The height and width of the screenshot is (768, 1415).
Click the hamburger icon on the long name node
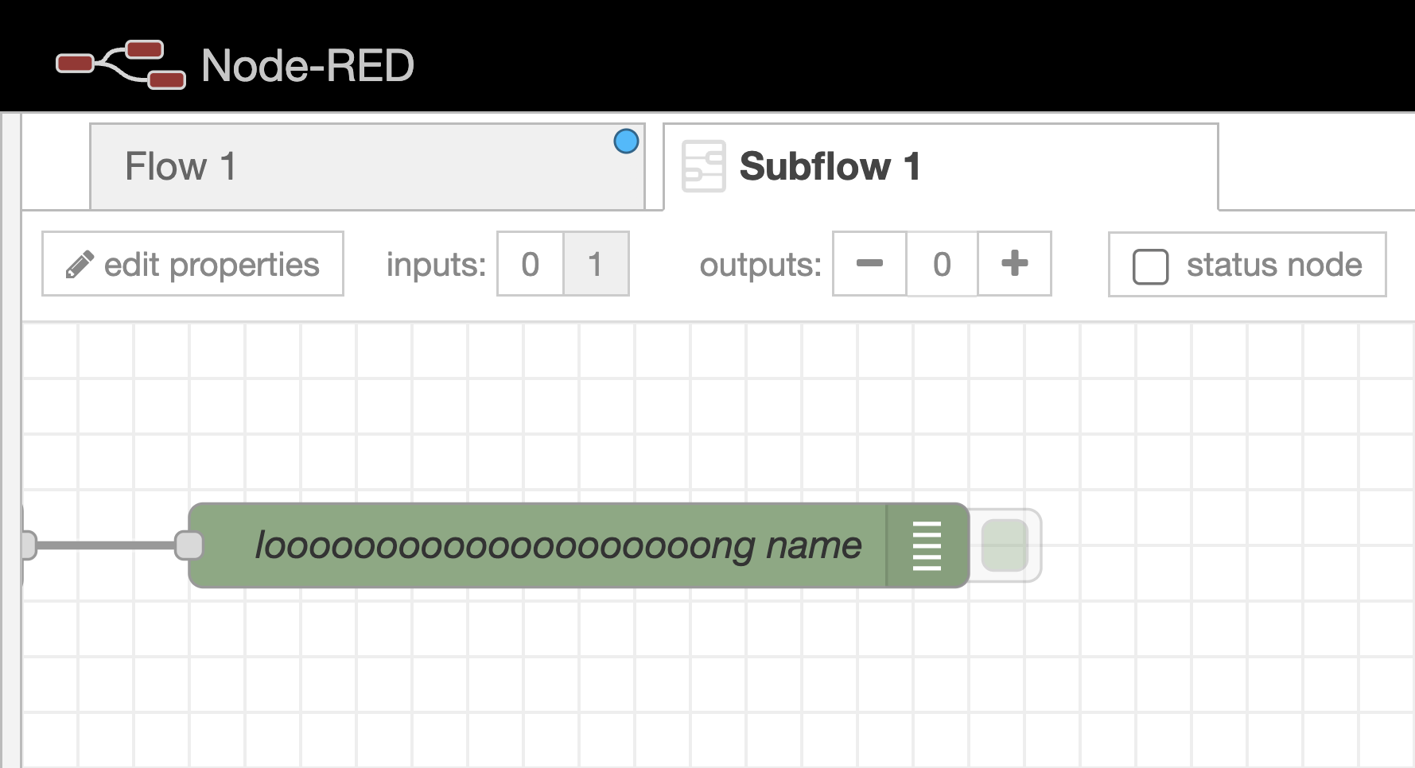tap(925, 545)
